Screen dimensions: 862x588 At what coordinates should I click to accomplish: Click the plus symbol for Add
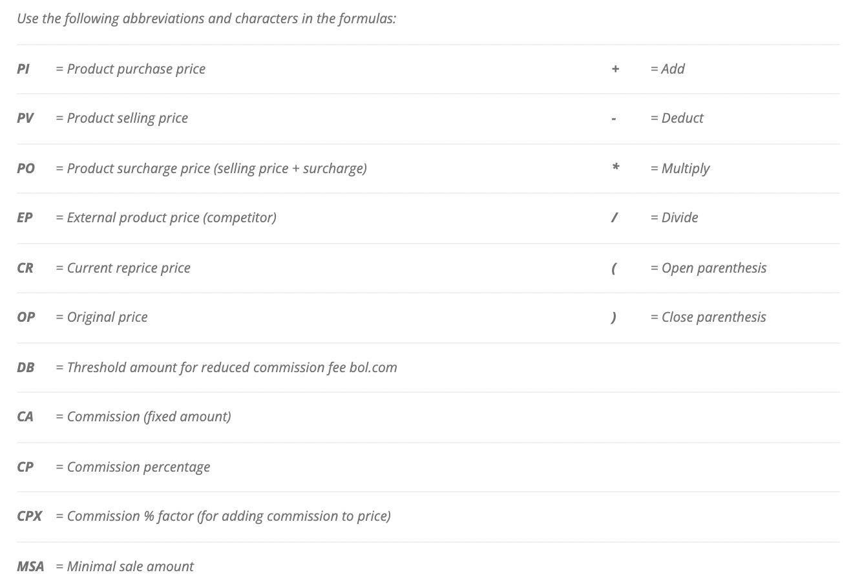click(615, 69)
